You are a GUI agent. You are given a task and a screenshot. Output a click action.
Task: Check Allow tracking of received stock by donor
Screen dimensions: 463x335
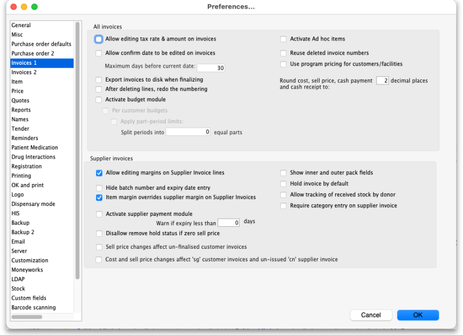pos(283,194)
